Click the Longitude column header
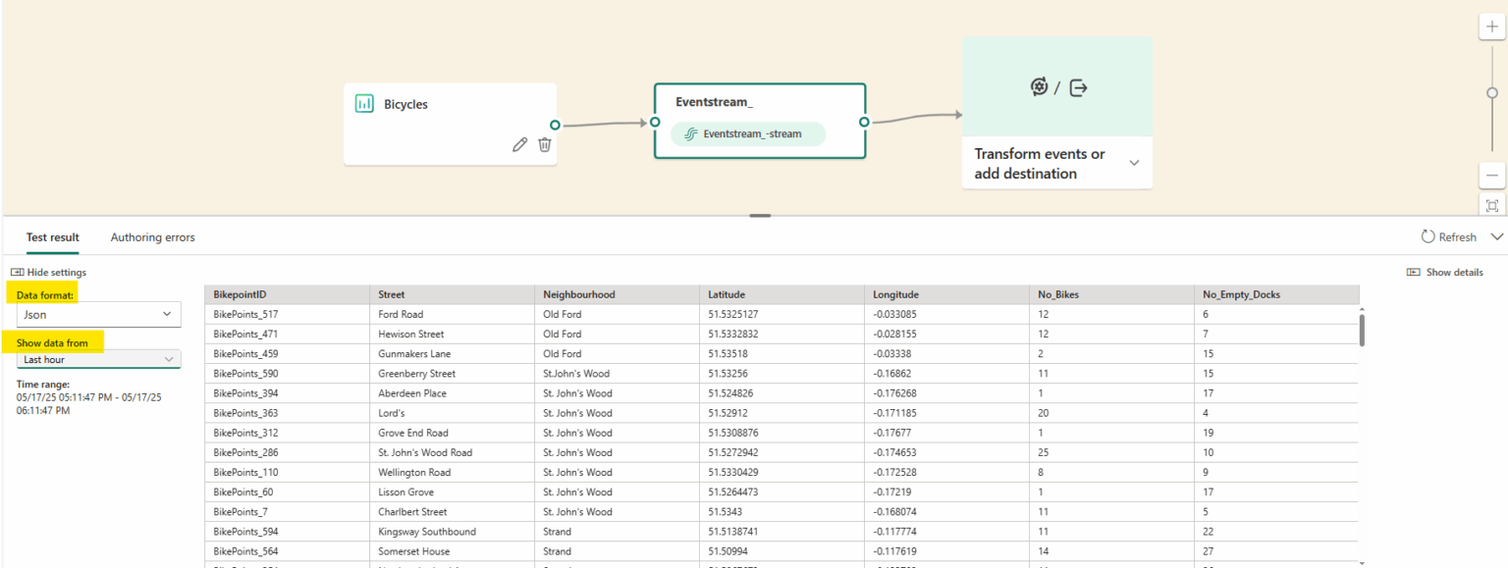Screen dimensions: 1508x568 [947, 294]
